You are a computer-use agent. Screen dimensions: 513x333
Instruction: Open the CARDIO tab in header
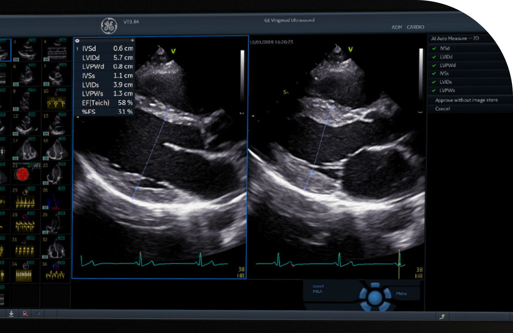point(415,27)
